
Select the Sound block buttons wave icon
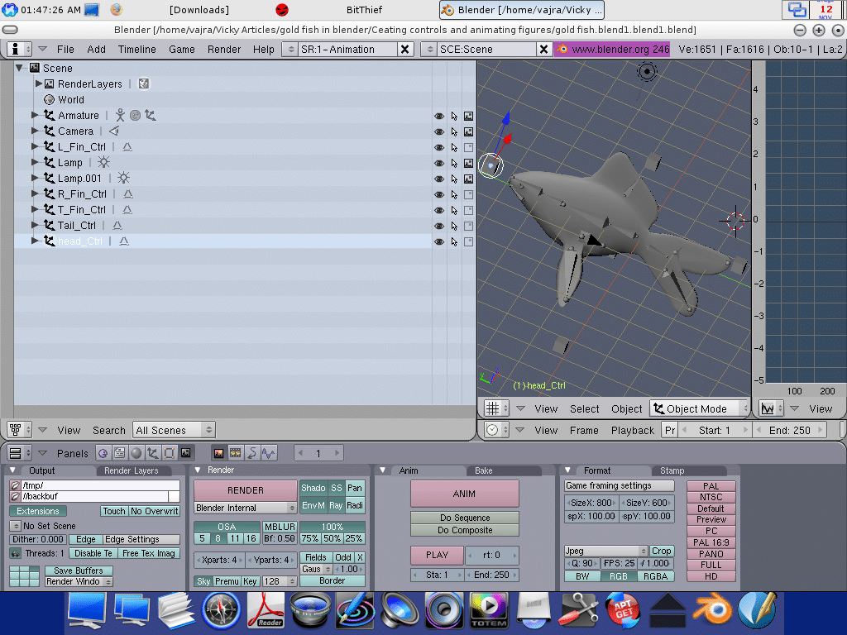click(267, 453)
